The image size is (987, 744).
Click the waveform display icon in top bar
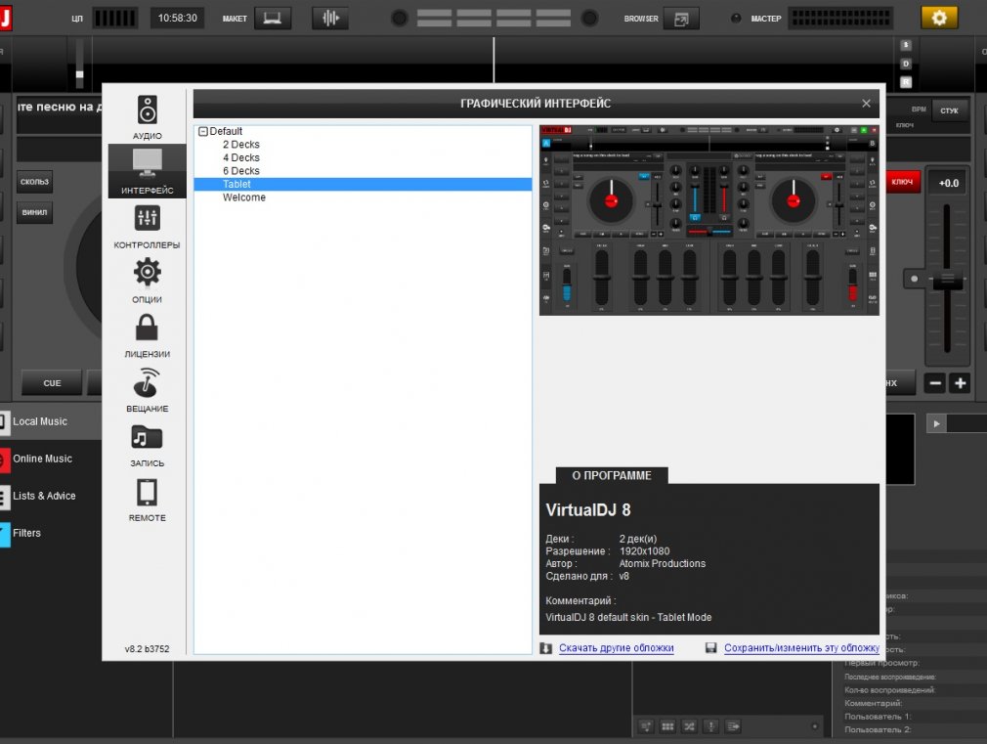coord(330,18)
